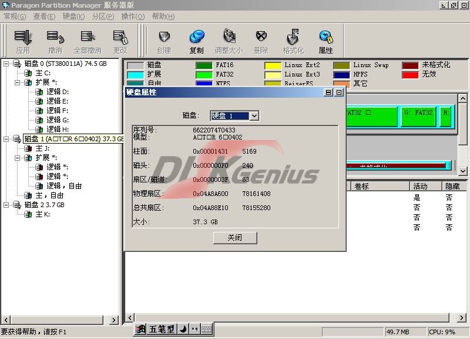Click partition list scroll right arrow
The image size is (470, 339).
pyautogui.click(x=462, y=317)
